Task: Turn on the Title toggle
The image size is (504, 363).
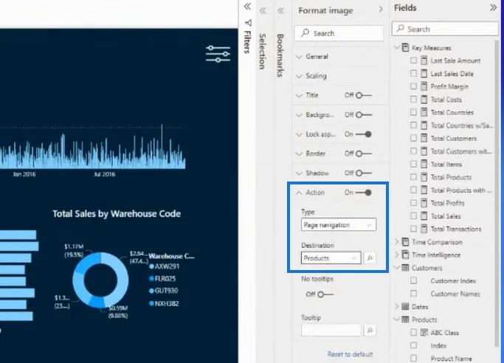Action: tap(364, 95)
